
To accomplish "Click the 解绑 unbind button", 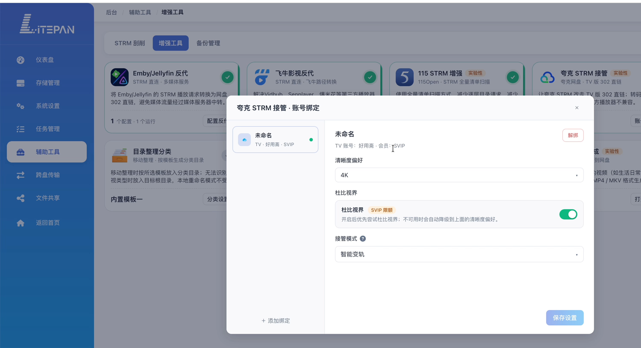I will (x=573, y=136).
